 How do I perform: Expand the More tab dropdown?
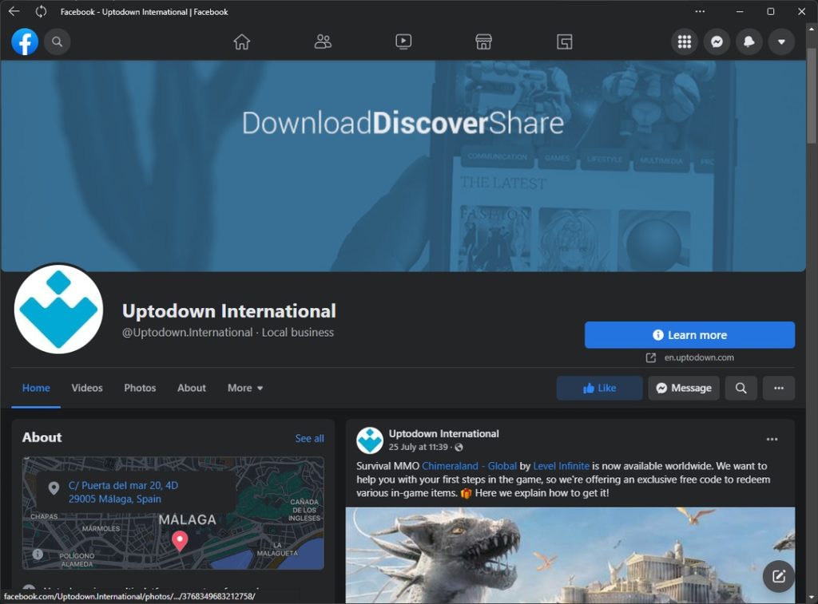245,388
